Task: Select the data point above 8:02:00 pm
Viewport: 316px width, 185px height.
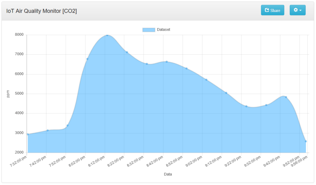Action: (x=87, y=59)
